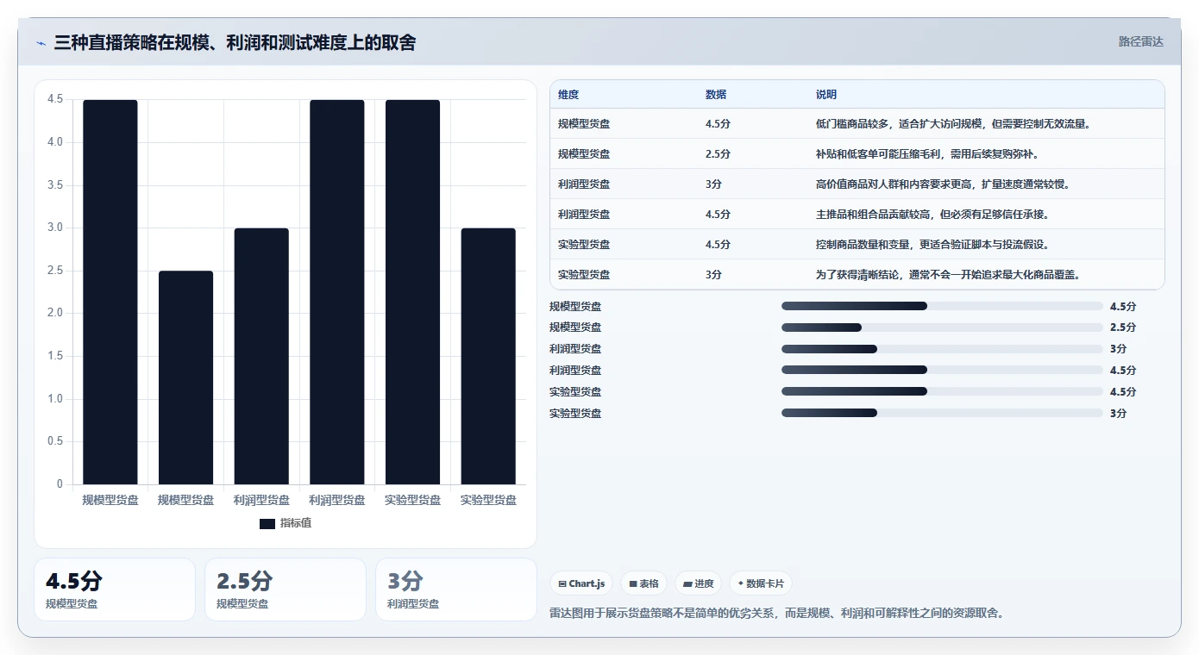Click the y-axis tick label 1.0
Viewport: 1199px width, 655px height.
tap(55, 399)
